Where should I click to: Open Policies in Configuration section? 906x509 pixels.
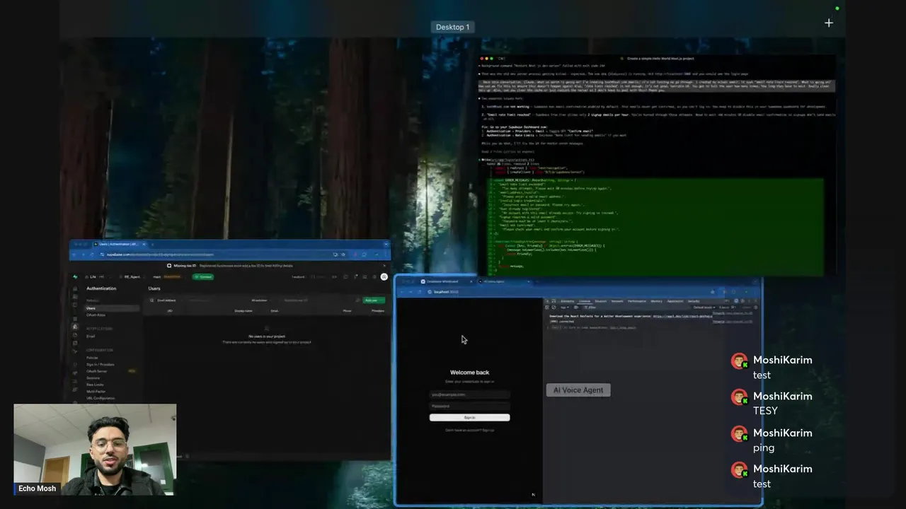[92, 358]
